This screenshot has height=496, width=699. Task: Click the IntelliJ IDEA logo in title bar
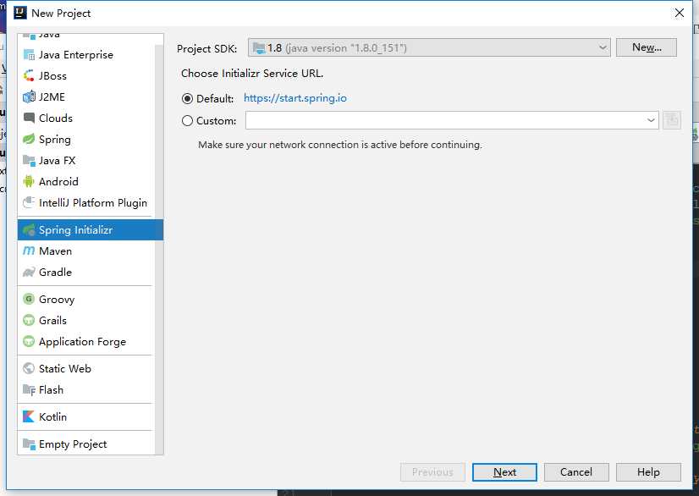coord(20,13)
